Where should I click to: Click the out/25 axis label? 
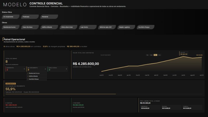pyautogui.click(x=101, y=75)
